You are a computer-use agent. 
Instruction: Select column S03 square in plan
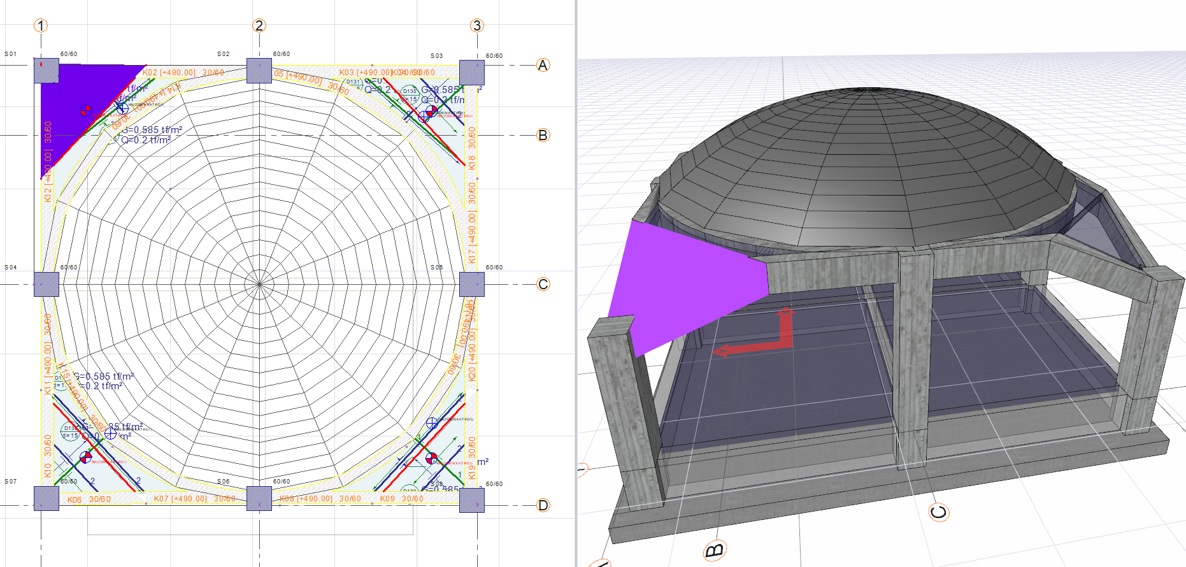[x=472, y=73]
